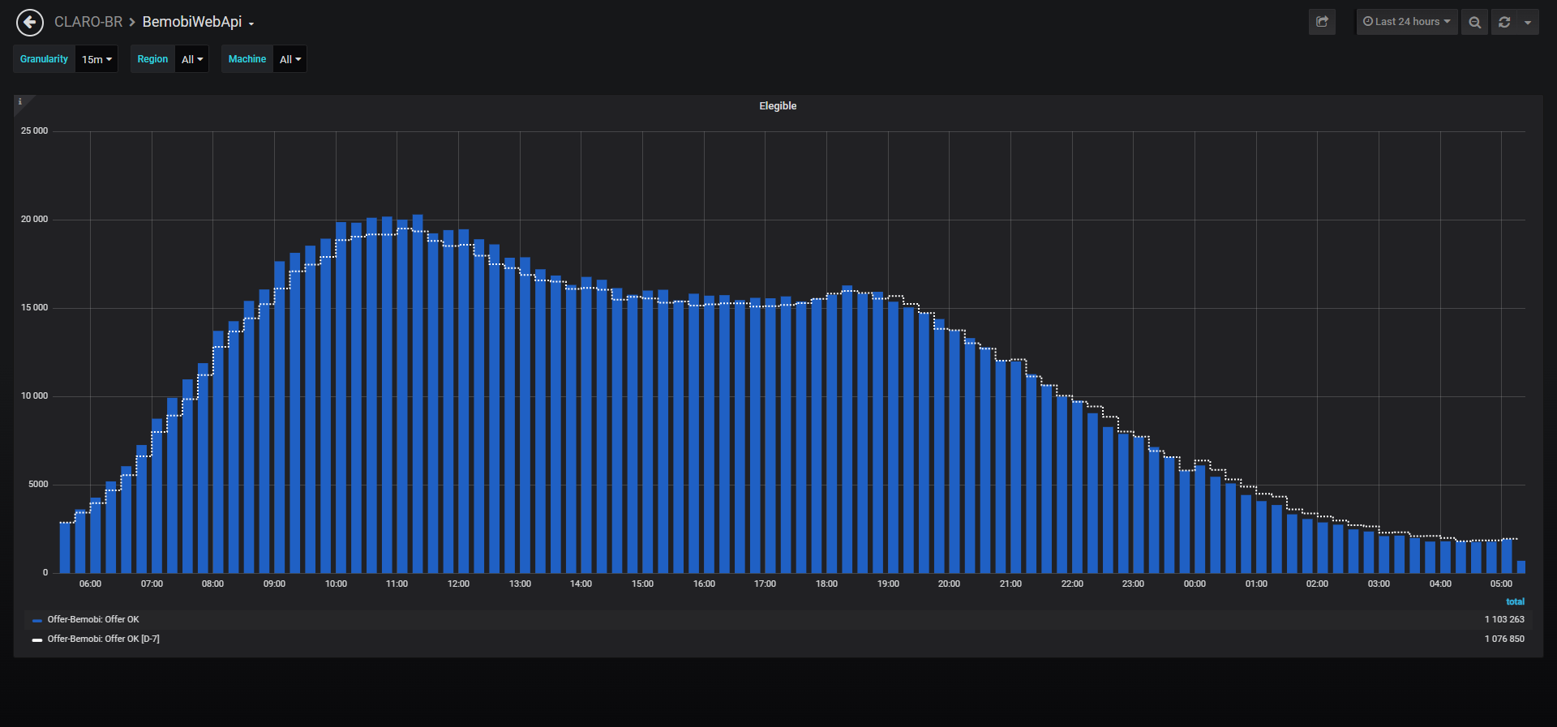Select the legend total value 1 076 850
1557x727 pixels.
(1504, 639)
